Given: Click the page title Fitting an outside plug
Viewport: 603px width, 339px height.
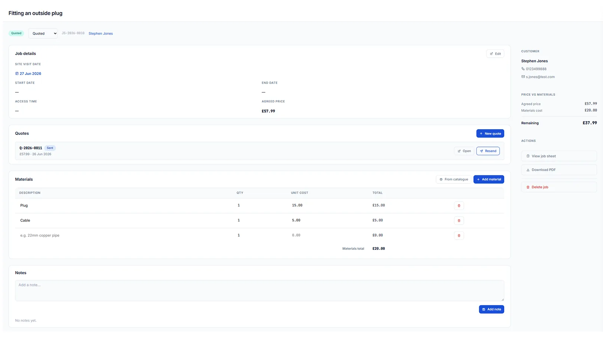Looking at the screenshot, I should [x=35, y=13].
